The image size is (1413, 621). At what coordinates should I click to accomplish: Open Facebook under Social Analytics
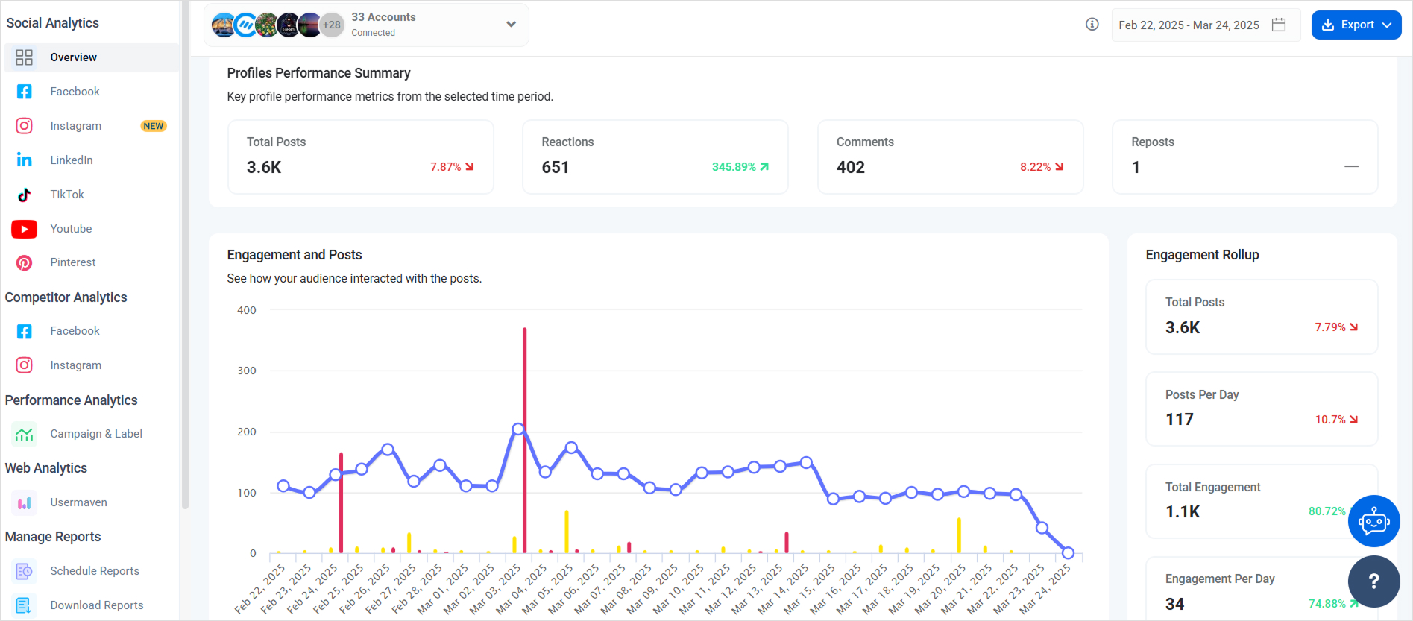(x=75, y=92)
